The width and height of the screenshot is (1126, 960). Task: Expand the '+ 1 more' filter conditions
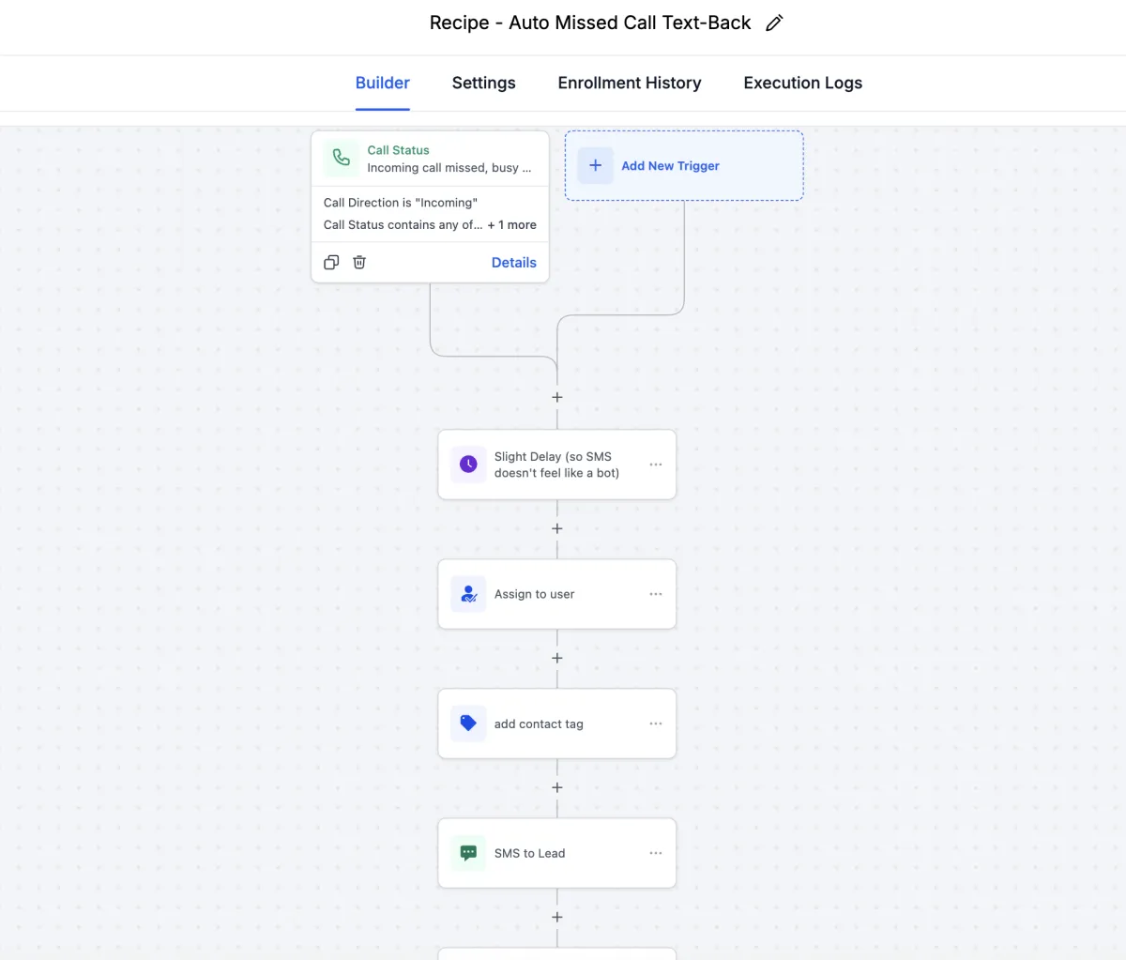[x=512, y=225]
